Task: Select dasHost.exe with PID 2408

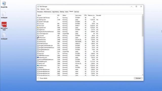Action: (70, 39)
